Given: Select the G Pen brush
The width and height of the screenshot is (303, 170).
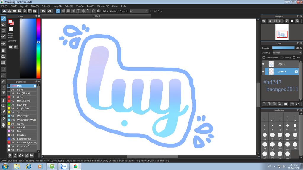Looking at the screenshot, I should point(22,97).
